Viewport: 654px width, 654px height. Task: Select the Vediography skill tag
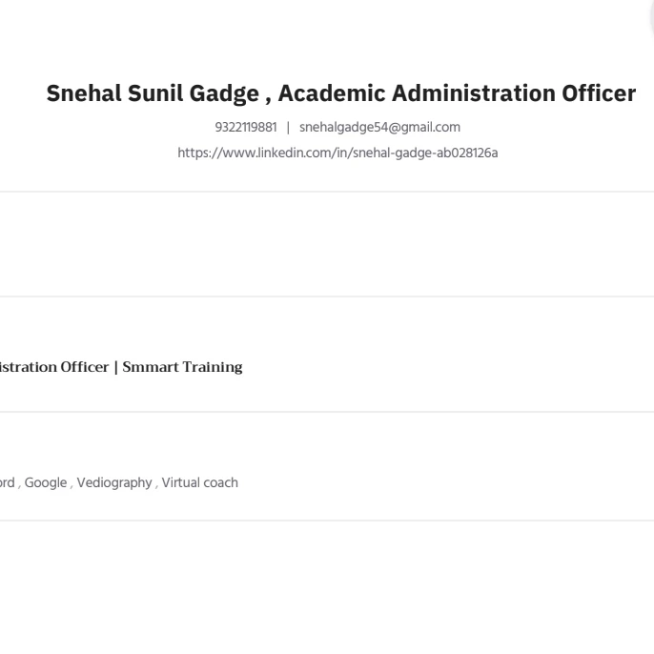(x=114, y=483)
